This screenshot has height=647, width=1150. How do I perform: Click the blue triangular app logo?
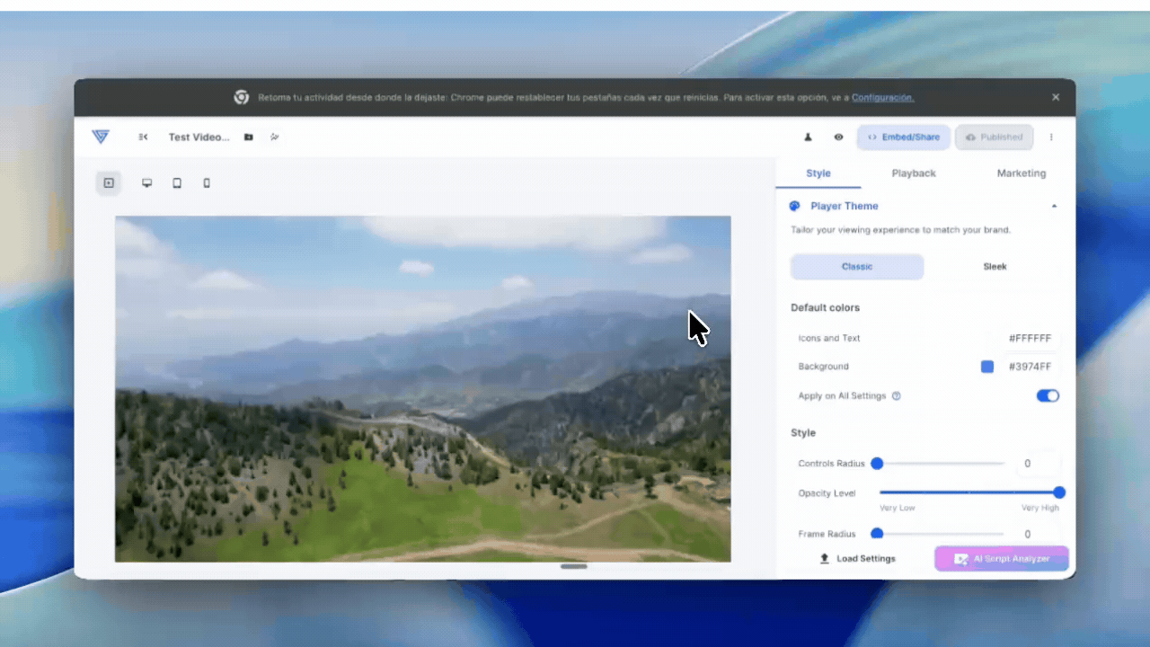pyautogui.click(x=101, y=137)
